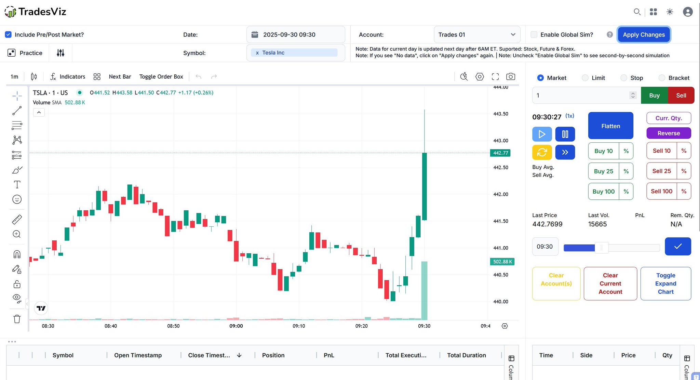
Task: Click the ruler measure tool
Action: 17,220
